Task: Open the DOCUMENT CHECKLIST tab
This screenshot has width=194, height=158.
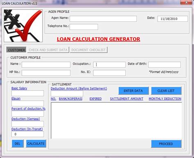Action: point(88,50)
